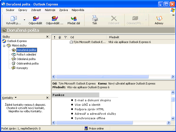Viewport: 176px width, 132px height.
Task: Select the Odeslaná pošta folder
Action: pos(26,59)
